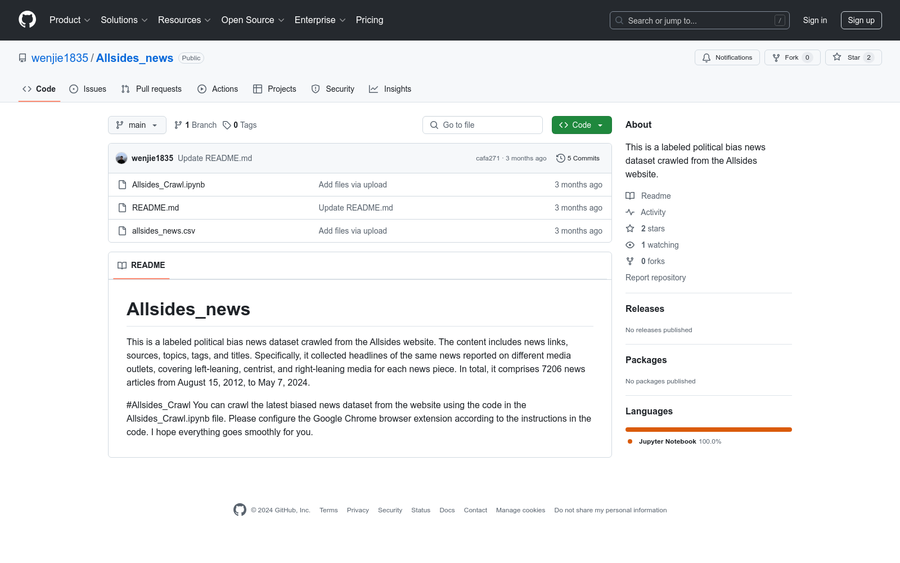
Task: Click 'Add files via upload' for allsides_news.csv
Action: [353, 231]
